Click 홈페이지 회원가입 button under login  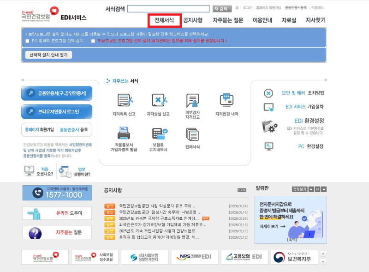[39, 130]
